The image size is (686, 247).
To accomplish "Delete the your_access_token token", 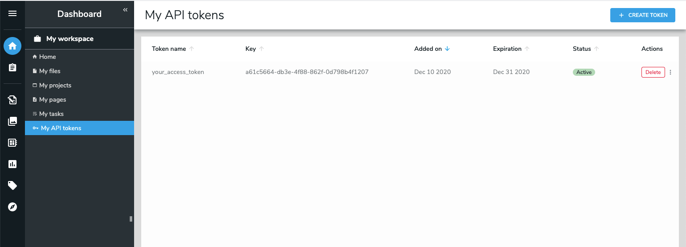I will point(653,72).
